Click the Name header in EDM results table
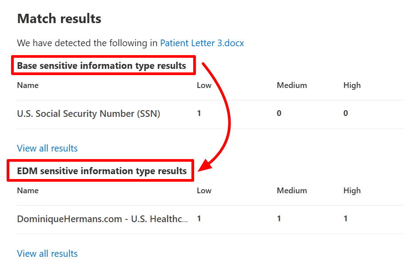The height and width of the screenshot is (279, 418). [x=28, y=191]
